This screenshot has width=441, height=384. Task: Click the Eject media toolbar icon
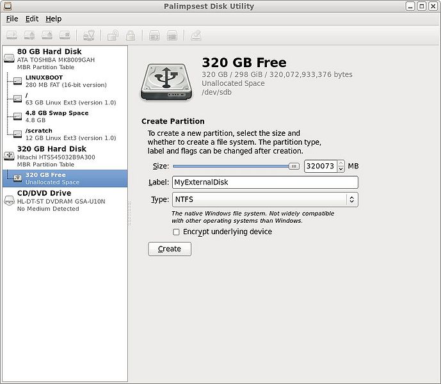(x=47, y=35)
